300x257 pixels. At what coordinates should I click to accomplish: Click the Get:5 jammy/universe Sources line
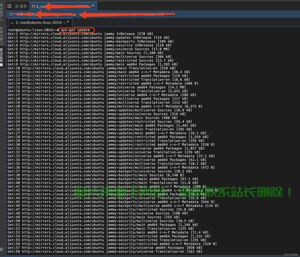click(x=88, y=49)
